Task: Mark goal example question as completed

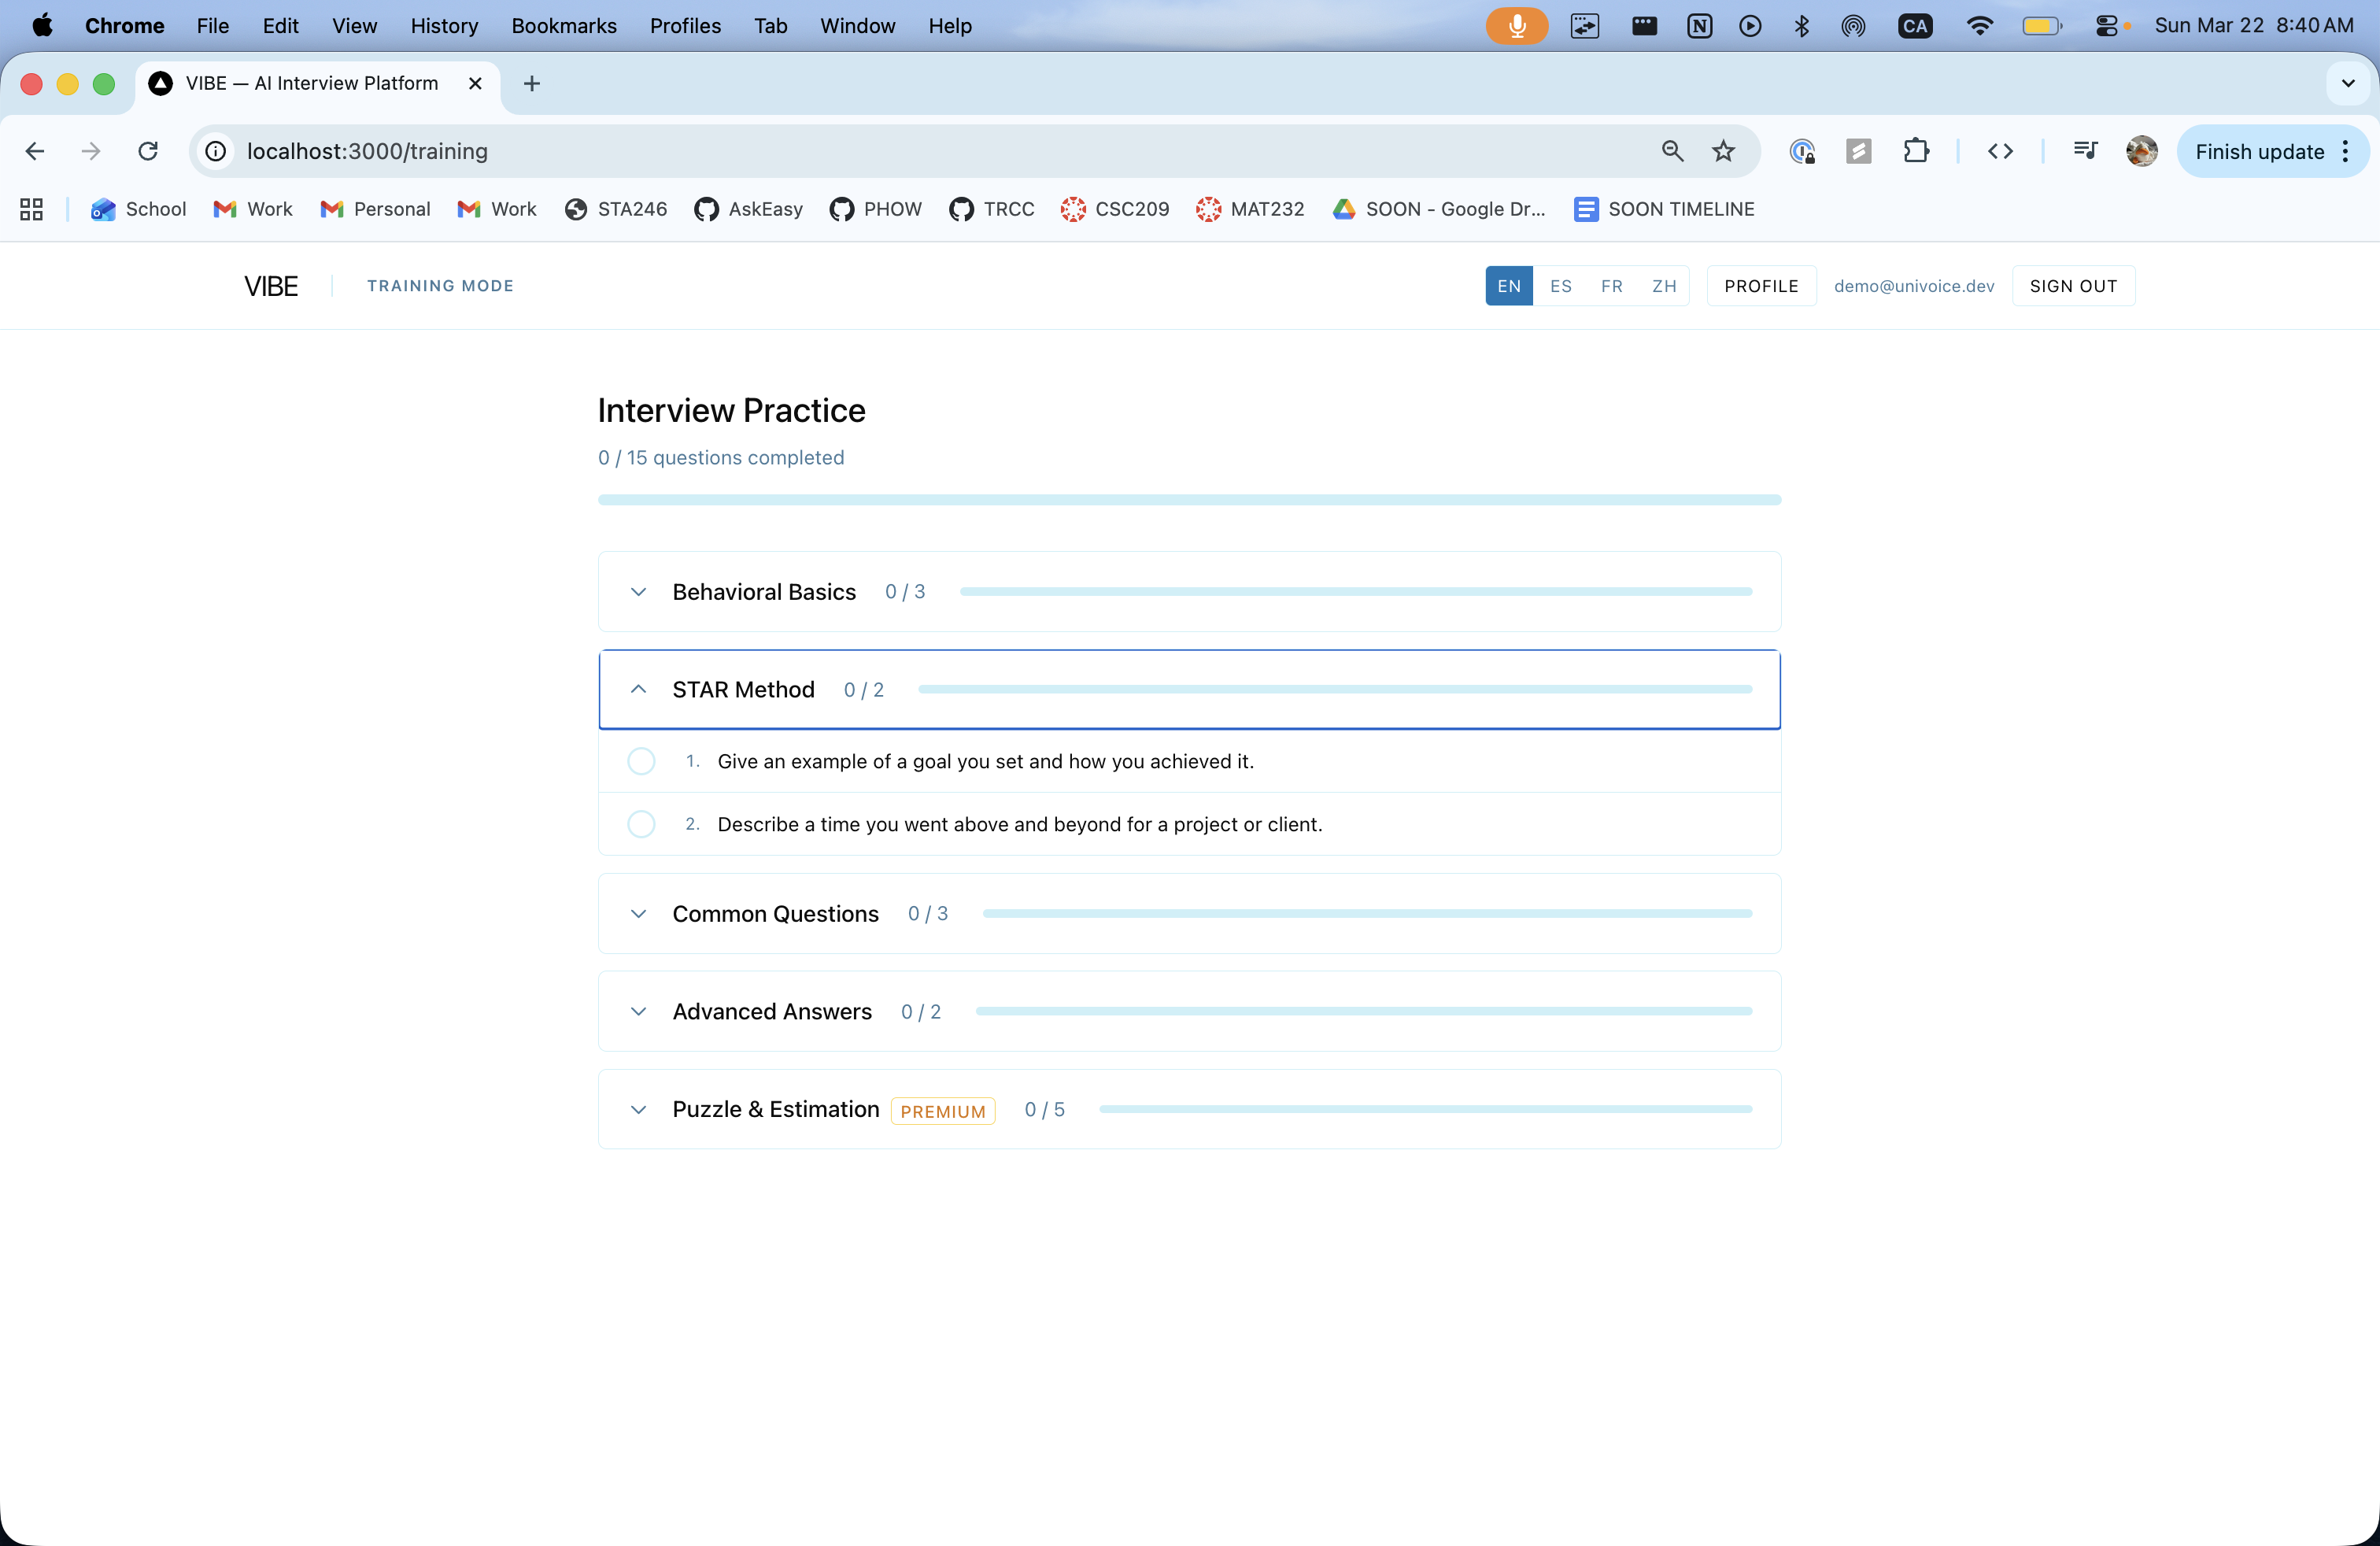Action: tap(641, 761)
